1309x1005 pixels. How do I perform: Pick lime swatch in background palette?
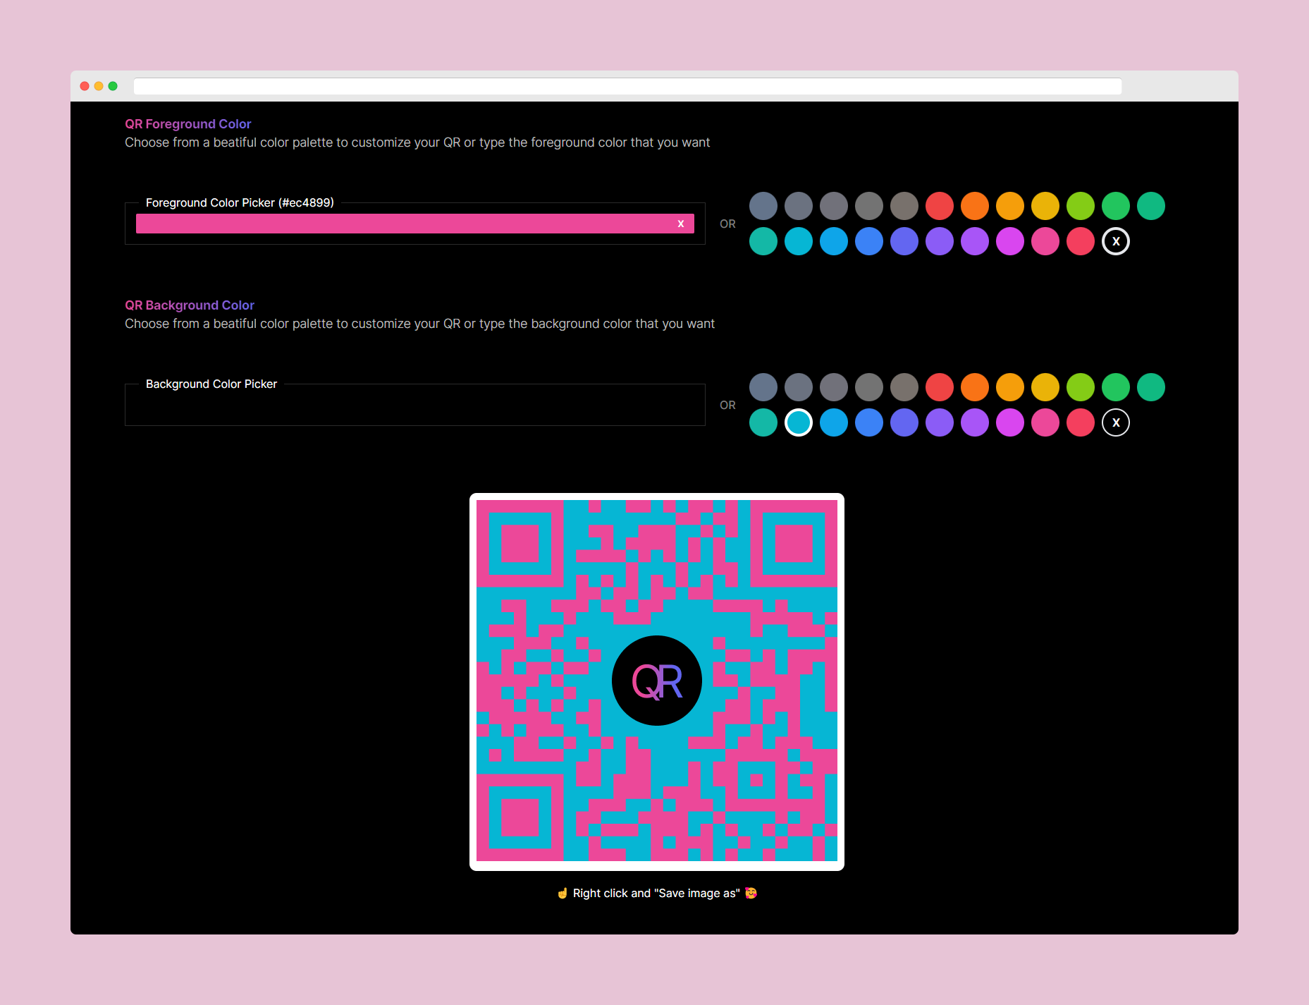[1081, 387]
